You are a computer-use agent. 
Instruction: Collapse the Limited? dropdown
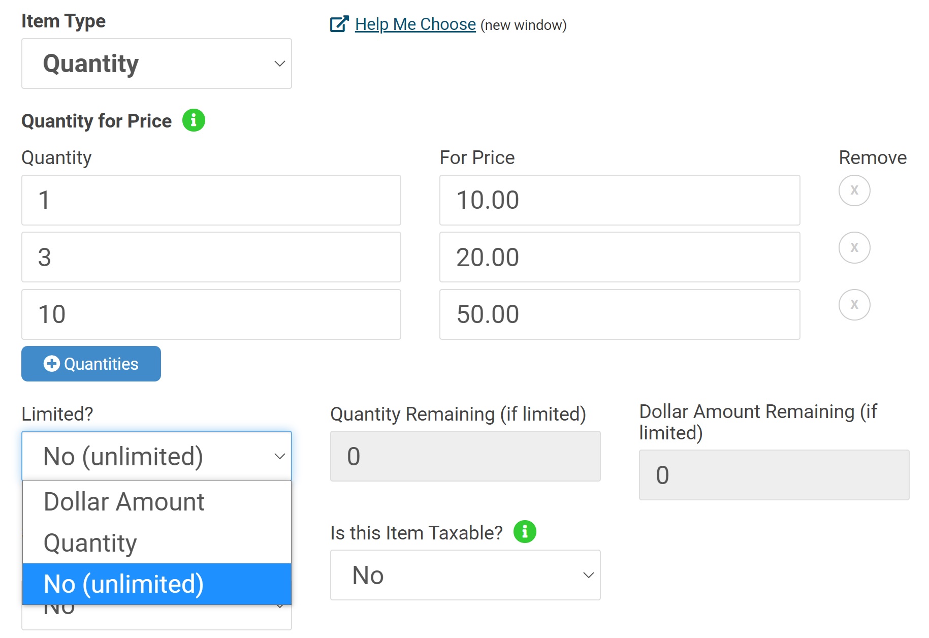156,456
